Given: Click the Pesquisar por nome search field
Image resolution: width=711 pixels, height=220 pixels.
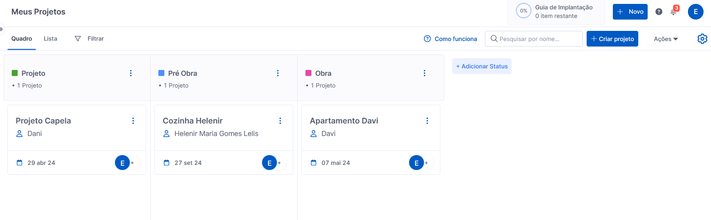Looking at the screenshot, I should tap(533, 39).
